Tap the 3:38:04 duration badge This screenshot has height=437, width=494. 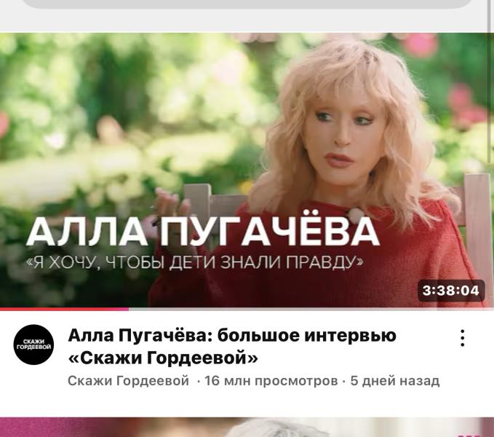(451, 291)
